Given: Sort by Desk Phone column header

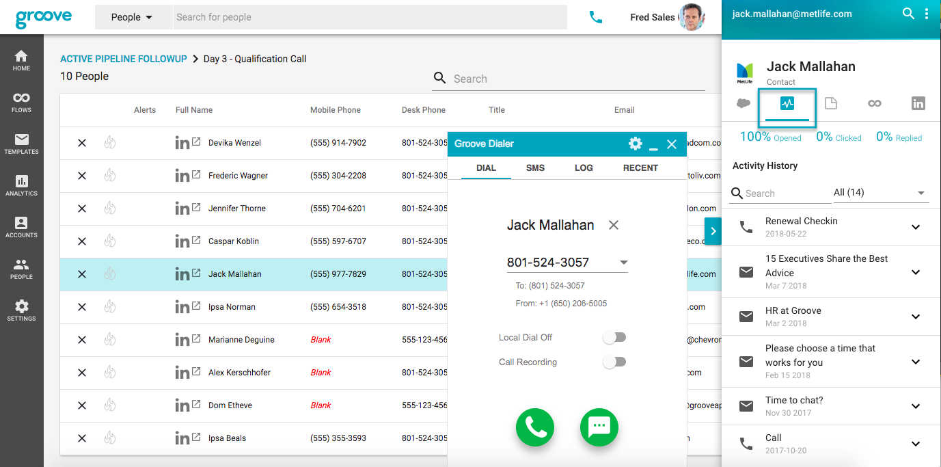Looking at the screenshot, I should point(424,110).
